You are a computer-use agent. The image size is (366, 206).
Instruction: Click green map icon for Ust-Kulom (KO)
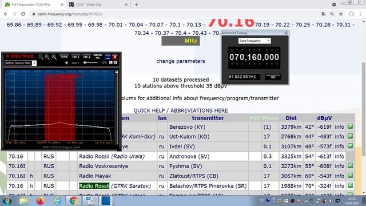(350, 136)
